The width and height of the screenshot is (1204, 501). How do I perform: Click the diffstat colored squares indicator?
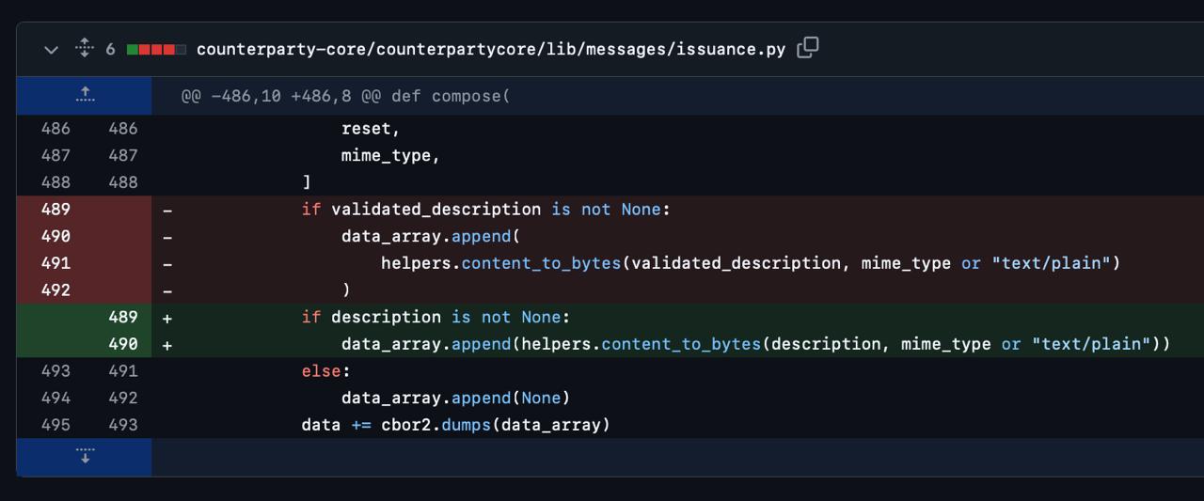pos(156,49)
